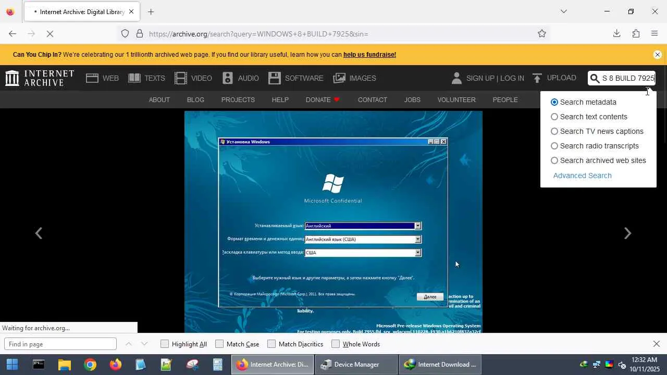Open the taskbar clock and calendar

coord(644,365)
